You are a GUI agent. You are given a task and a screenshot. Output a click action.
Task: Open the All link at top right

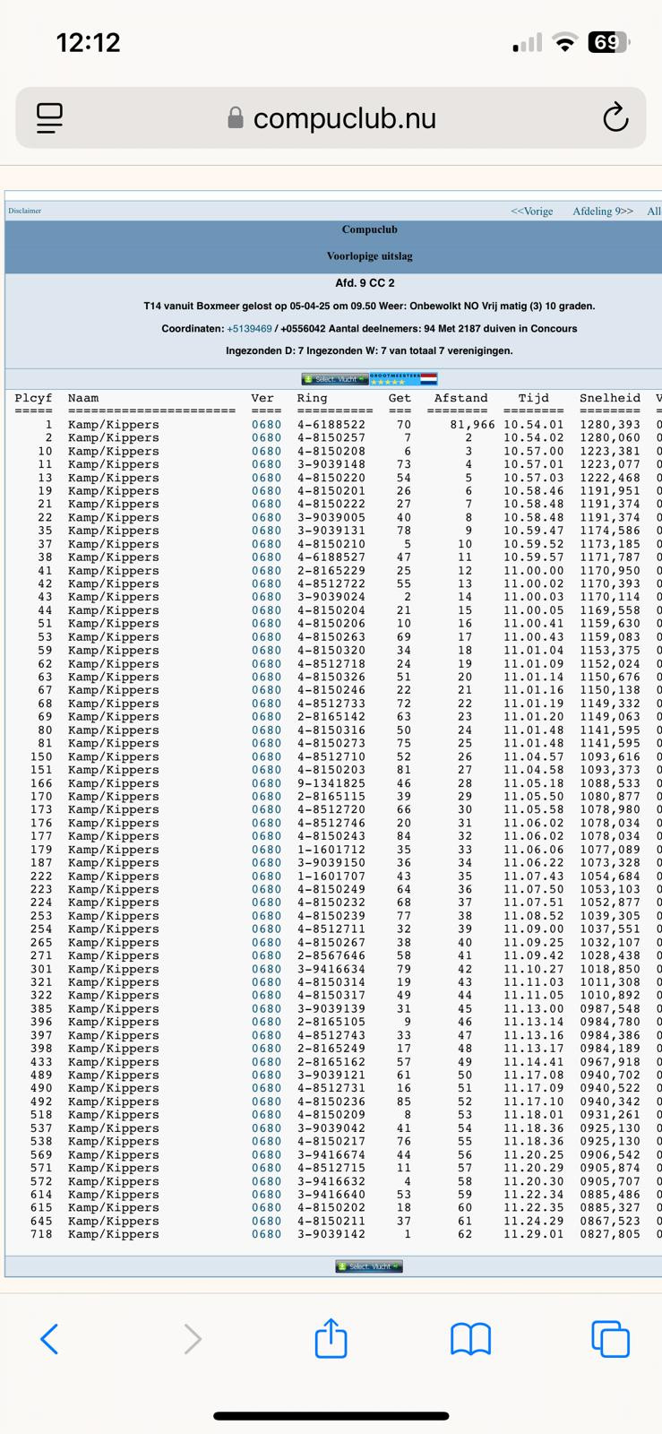[x=653, y=212]
